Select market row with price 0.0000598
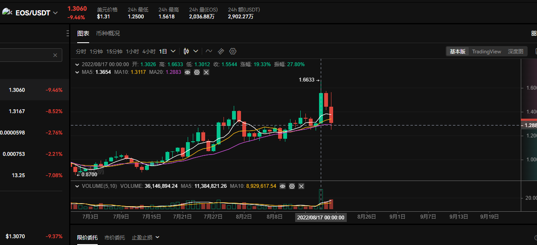Image resolution: width=537 pixels, height=245 pixels. 34,133
